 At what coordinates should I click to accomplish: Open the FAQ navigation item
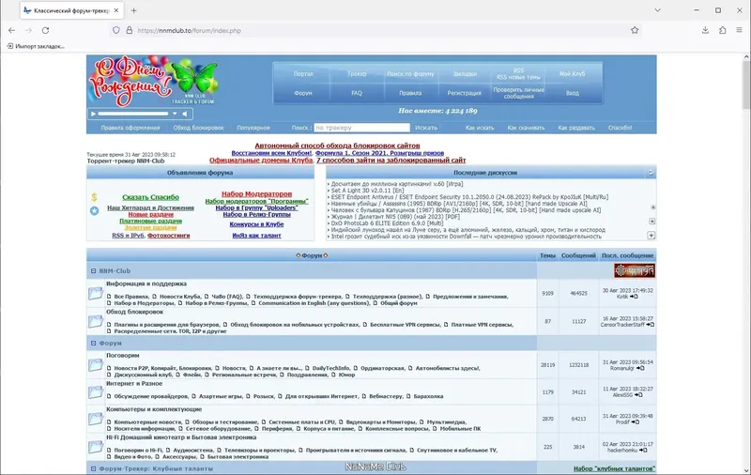click(x=357, y=93)
